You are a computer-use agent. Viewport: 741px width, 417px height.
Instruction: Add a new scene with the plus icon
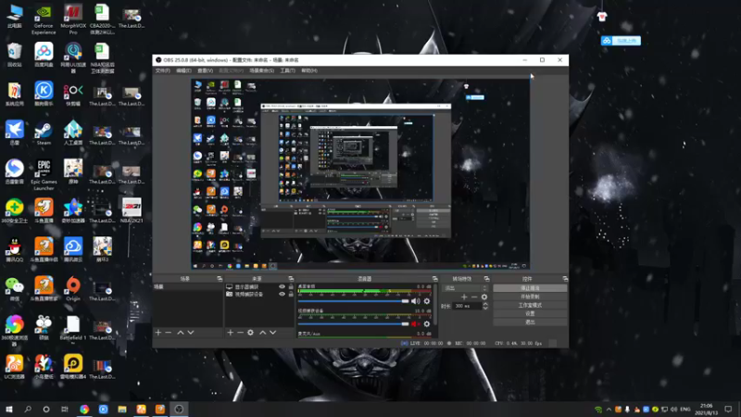click(x=158, y=333)
